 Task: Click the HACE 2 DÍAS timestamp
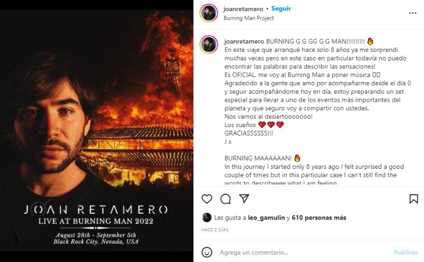coord(215,230)
